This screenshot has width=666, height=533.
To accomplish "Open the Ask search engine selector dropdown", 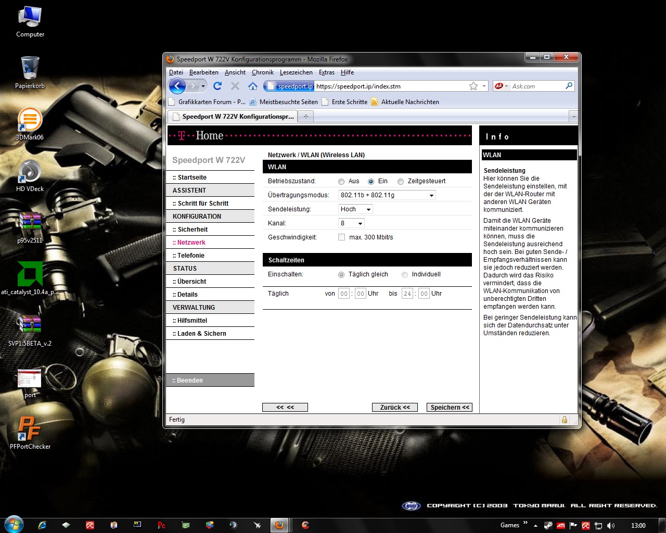I will coord(507,86).
